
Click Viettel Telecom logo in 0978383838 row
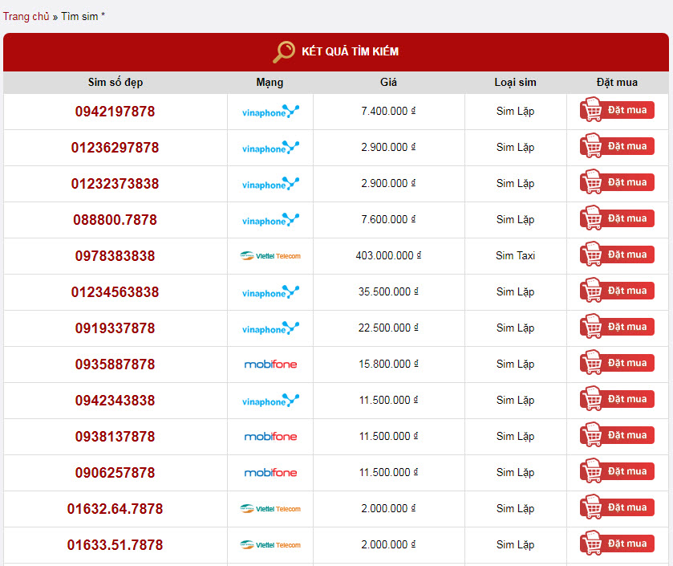click(270, 256)
